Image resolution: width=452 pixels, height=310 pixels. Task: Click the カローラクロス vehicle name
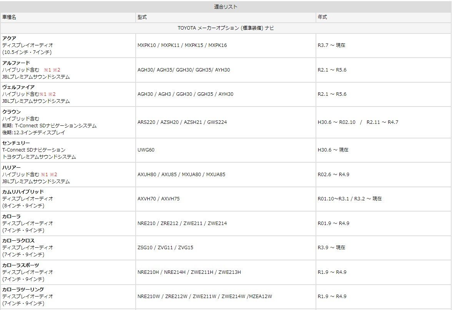(18, 241)
